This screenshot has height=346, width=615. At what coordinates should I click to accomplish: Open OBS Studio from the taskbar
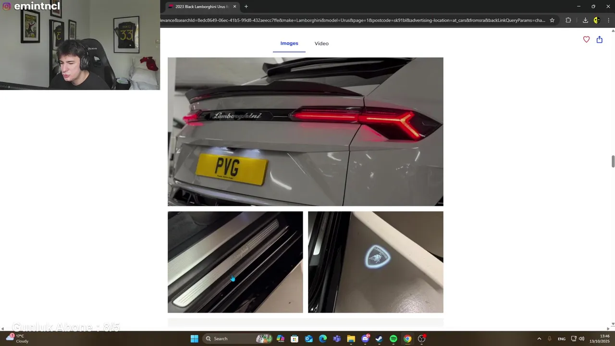pyautogui.click(x=421, y=339)
